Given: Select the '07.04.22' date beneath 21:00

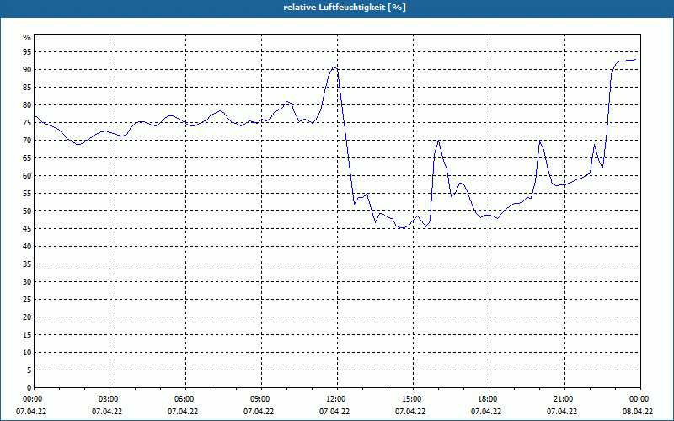Looking at the screenshot, I should [x=562, y=412].
